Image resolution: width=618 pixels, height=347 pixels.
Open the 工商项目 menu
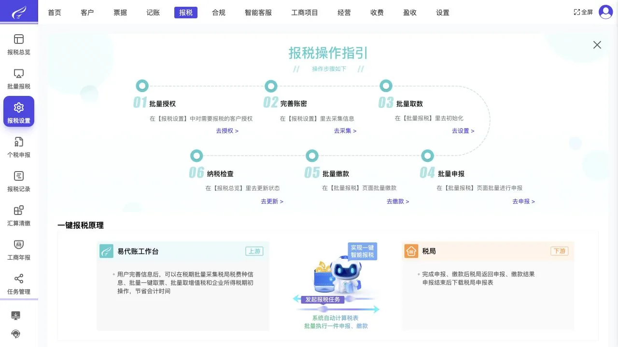305,13
